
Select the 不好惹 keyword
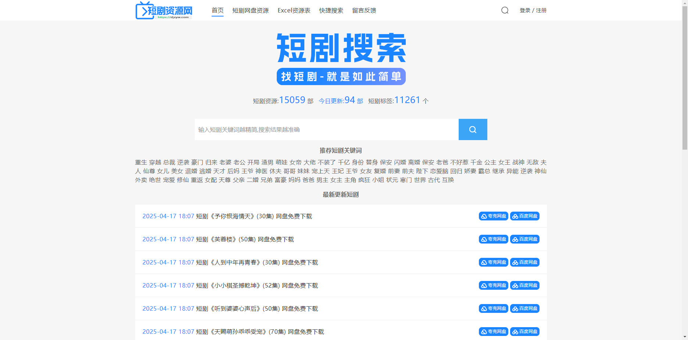tap(459, 162)
